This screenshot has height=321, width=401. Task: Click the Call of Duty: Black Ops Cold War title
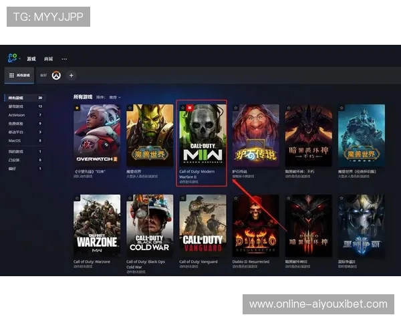point(146,264)
